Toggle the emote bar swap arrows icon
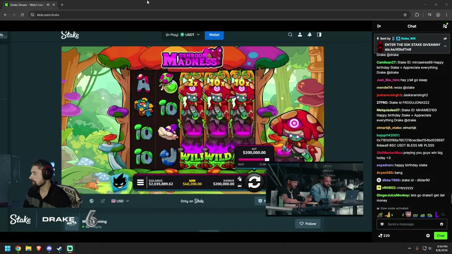The width and height of the screenshot is (452, 254). click(x=443, y=214)
